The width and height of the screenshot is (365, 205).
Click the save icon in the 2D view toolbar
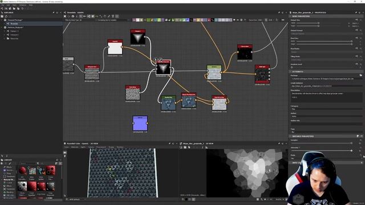[185, 147]
